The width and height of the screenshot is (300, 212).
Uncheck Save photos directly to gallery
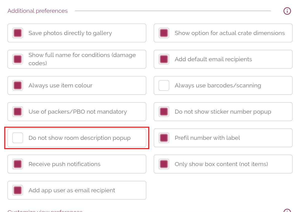coord(17,33)
